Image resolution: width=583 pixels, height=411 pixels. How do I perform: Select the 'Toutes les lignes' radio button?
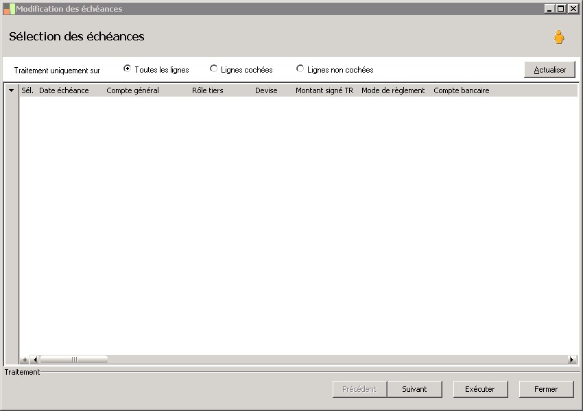pos(127,68)
